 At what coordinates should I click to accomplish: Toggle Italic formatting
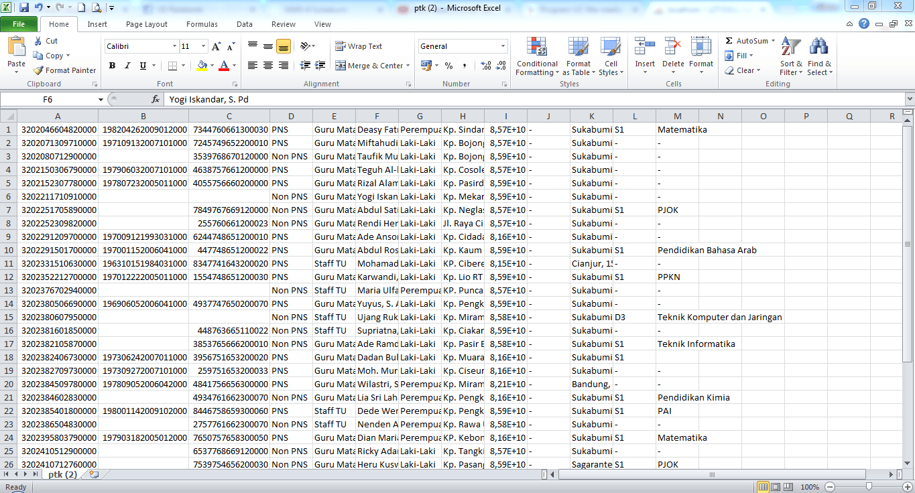pyautogui.click(x=127, y=66)
